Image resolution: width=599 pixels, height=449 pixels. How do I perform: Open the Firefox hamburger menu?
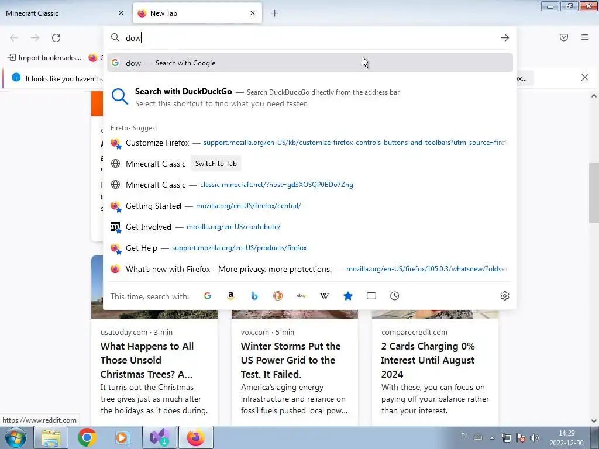click(x=585, y=37)
